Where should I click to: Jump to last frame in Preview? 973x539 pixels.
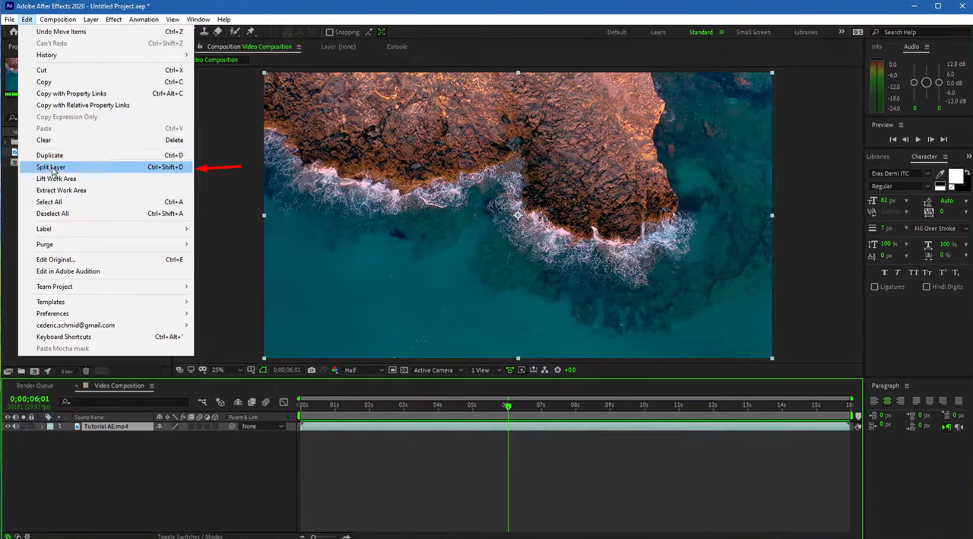tap(944, 139)
